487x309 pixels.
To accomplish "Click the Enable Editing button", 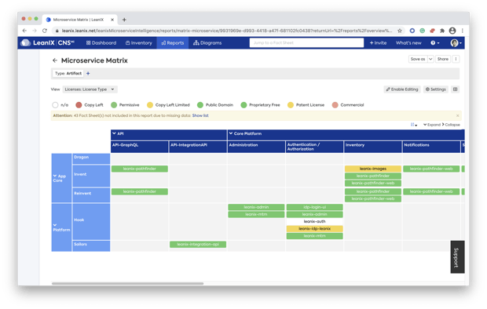I will coord(402,89).
